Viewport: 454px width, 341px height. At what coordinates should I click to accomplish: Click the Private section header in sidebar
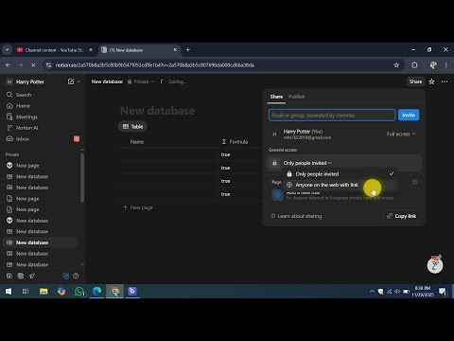tap(12, 154)
